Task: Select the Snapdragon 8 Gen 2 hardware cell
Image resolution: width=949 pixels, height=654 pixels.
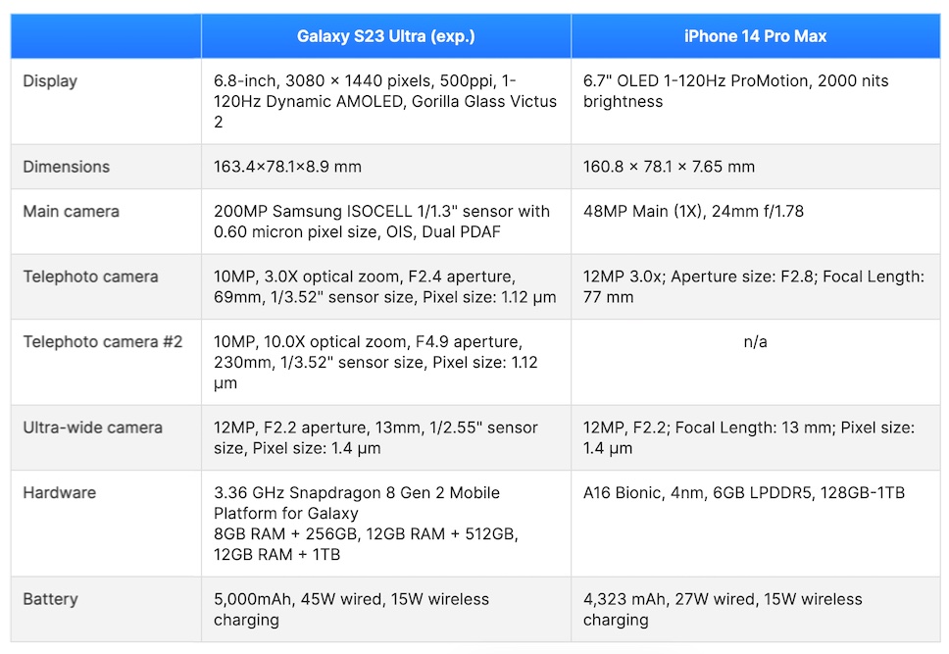Action: click(367, 524)
